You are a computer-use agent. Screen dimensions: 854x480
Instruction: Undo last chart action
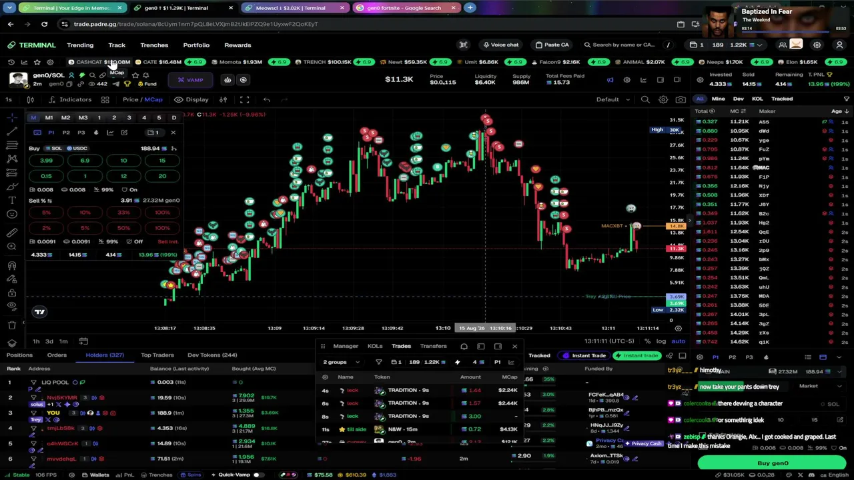(266, 99)
